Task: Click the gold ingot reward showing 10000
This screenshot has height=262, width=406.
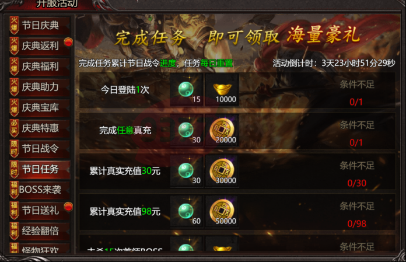Action: coord(222,90)
